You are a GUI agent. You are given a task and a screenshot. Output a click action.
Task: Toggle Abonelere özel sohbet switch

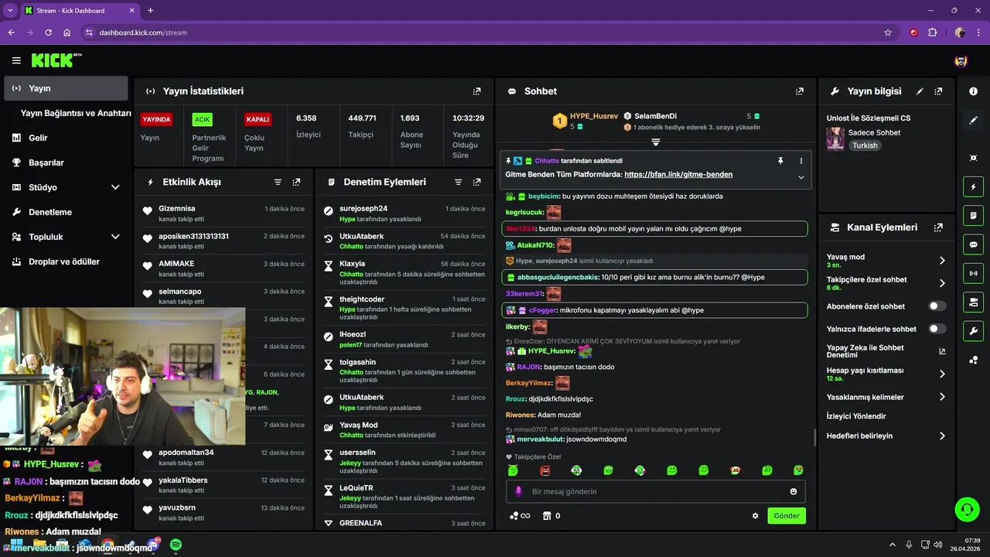937,306
